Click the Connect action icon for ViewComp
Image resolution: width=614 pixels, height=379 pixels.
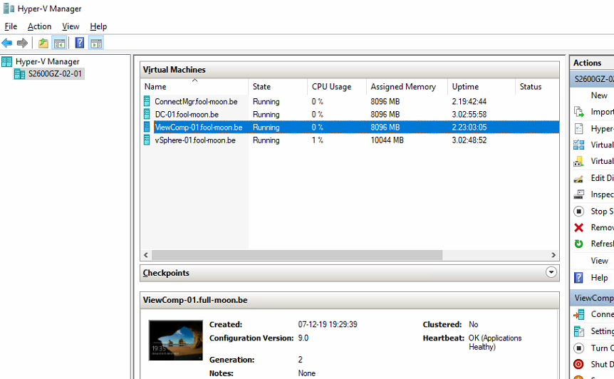tap(579, 314)
